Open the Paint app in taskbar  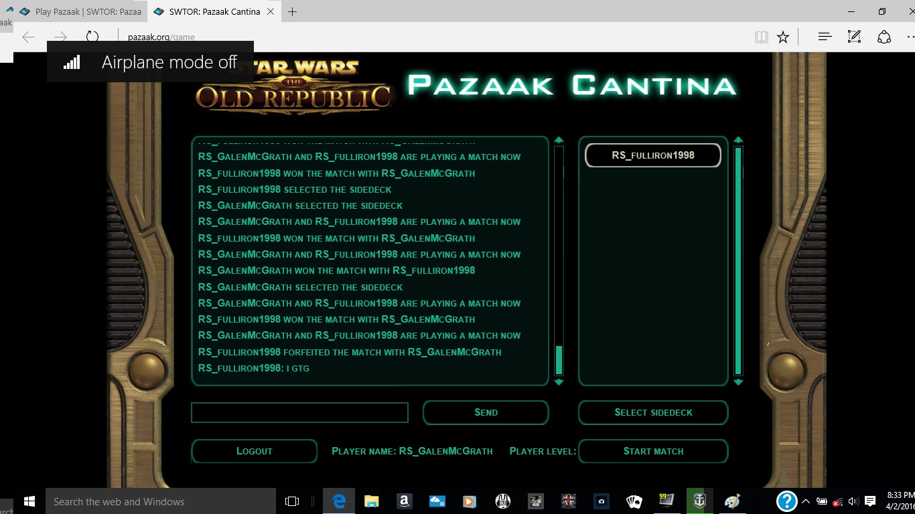(x=732, y=501)
